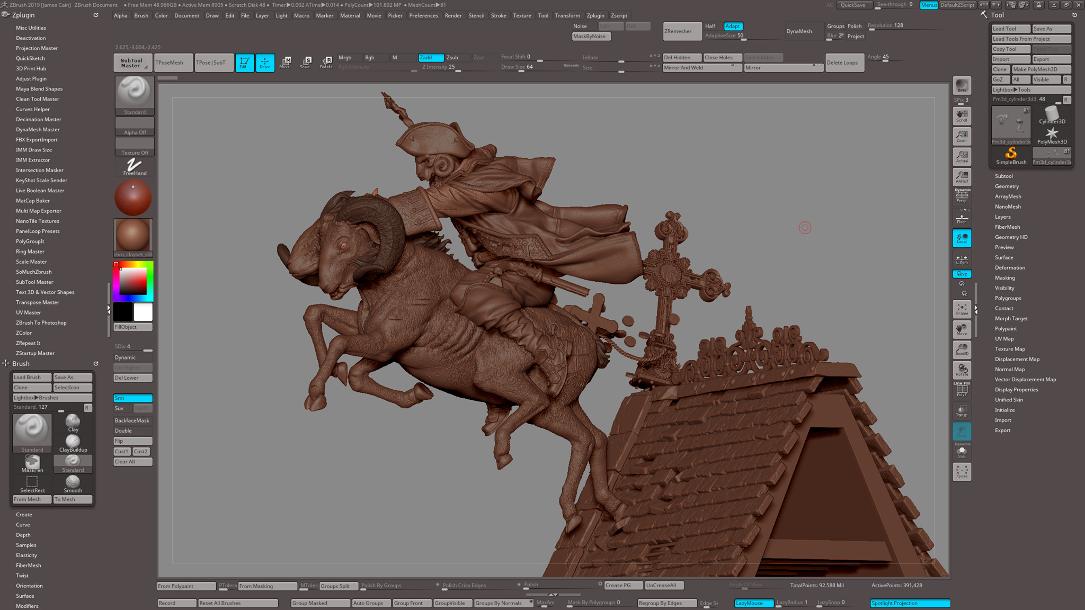The width and height of the screenshot is (1085, 610).
Task: Click the Scroll canvas icon
Action: 962,116
